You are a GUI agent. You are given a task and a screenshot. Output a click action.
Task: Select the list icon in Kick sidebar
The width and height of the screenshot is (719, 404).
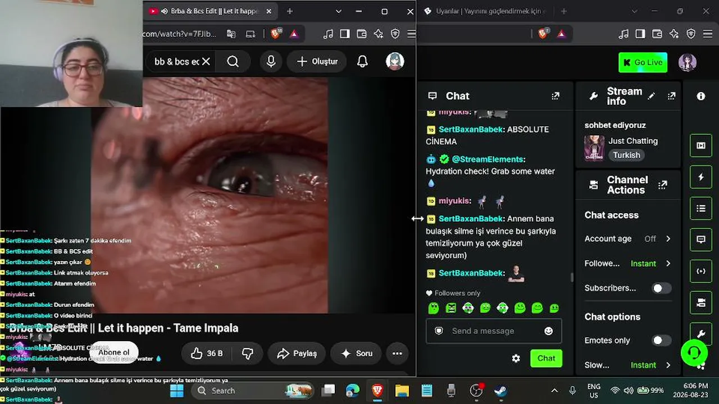(701, 209)
